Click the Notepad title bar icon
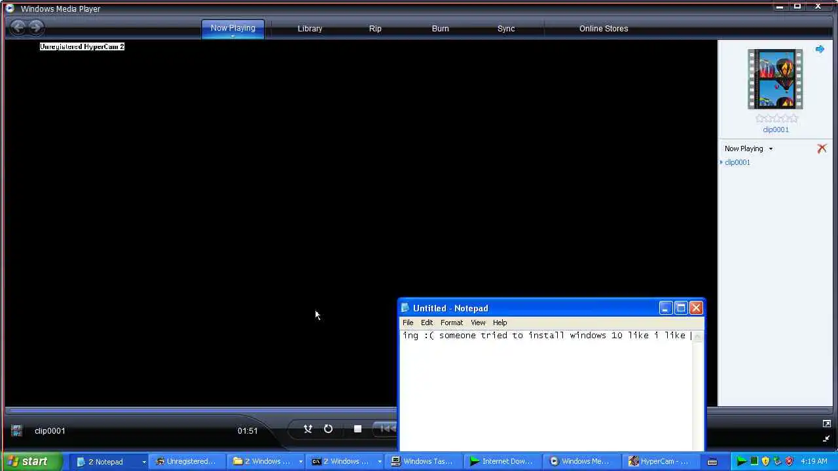This screenshot has width=838, height=471. point(406,308)
